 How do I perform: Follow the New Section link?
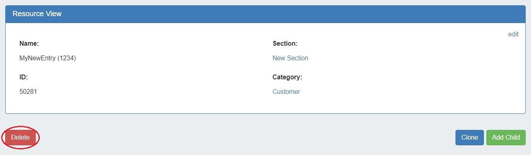click(290, 58)
